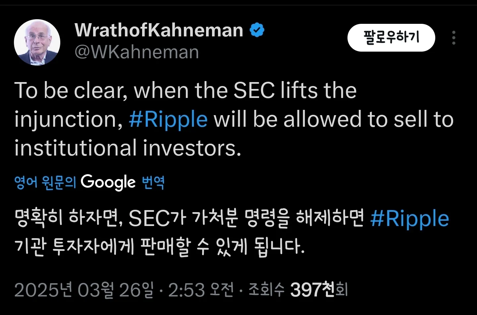477x315 pixels.
Task: Click the Google logo in the translation line
Action: click(108, 182)
